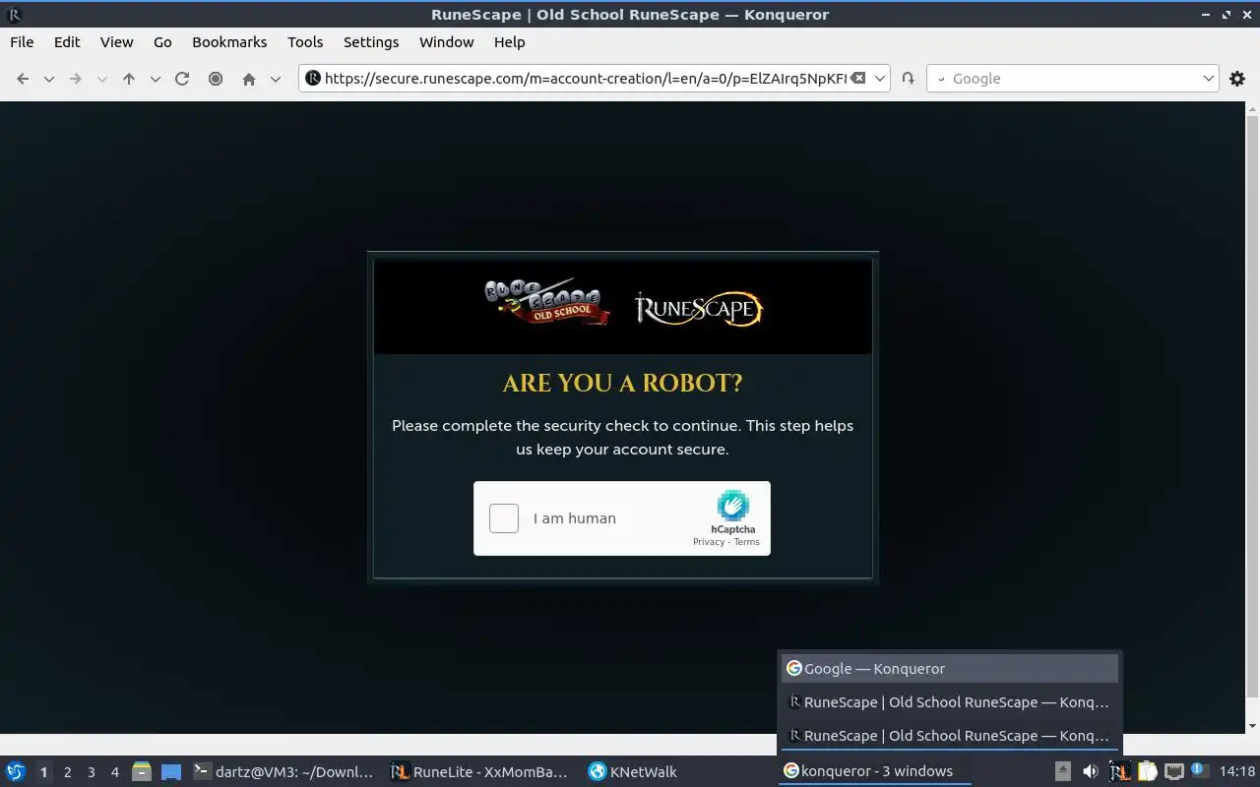Screen dimensions: 1260x787
Task: Switch to KNetWalk taskbar entry
Action: point(678,771)
